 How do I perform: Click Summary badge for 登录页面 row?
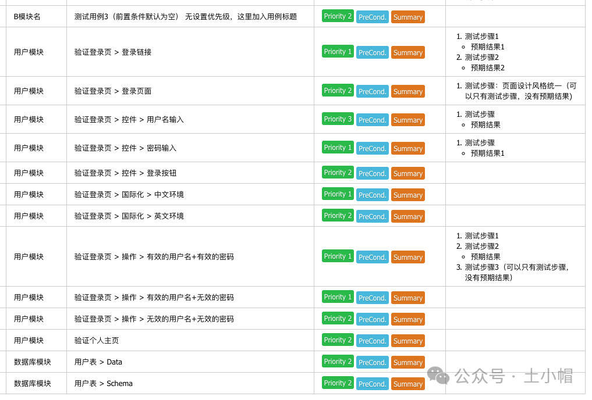coord(407,91)
